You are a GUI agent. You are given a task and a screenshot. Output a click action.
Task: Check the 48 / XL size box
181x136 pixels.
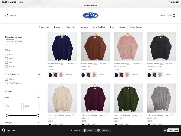[7, 66]
